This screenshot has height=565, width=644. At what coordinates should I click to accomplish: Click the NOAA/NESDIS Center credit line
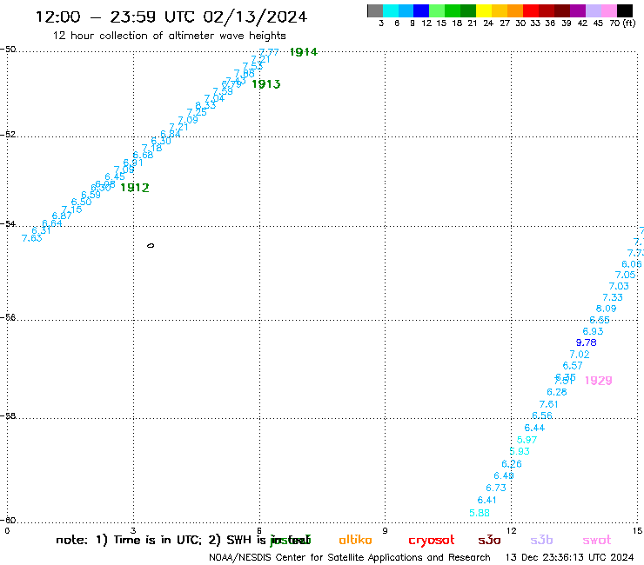[x=350, y=558]
